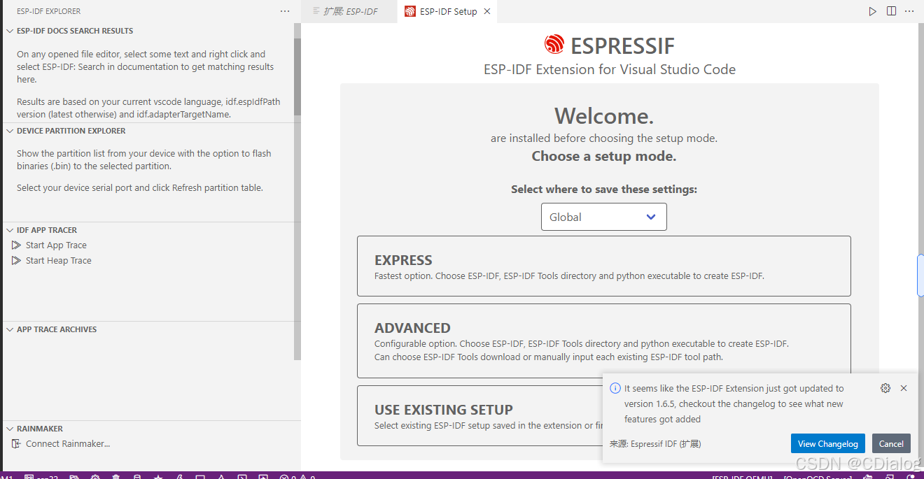
Task: Click the extension icon on 扩展 tab
Action: [315, 11]
